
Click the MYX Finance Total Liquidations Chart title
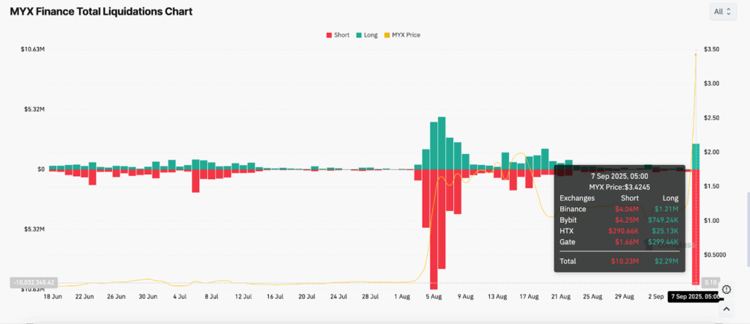click(101, 12)
